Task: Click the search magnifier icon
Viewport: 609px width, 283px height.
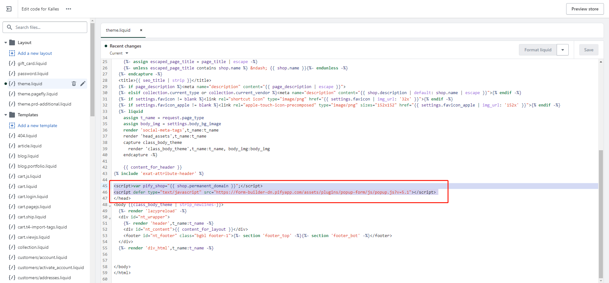Action: 10,27
